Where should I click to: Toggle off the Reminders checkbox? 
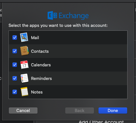coord(15,78)
